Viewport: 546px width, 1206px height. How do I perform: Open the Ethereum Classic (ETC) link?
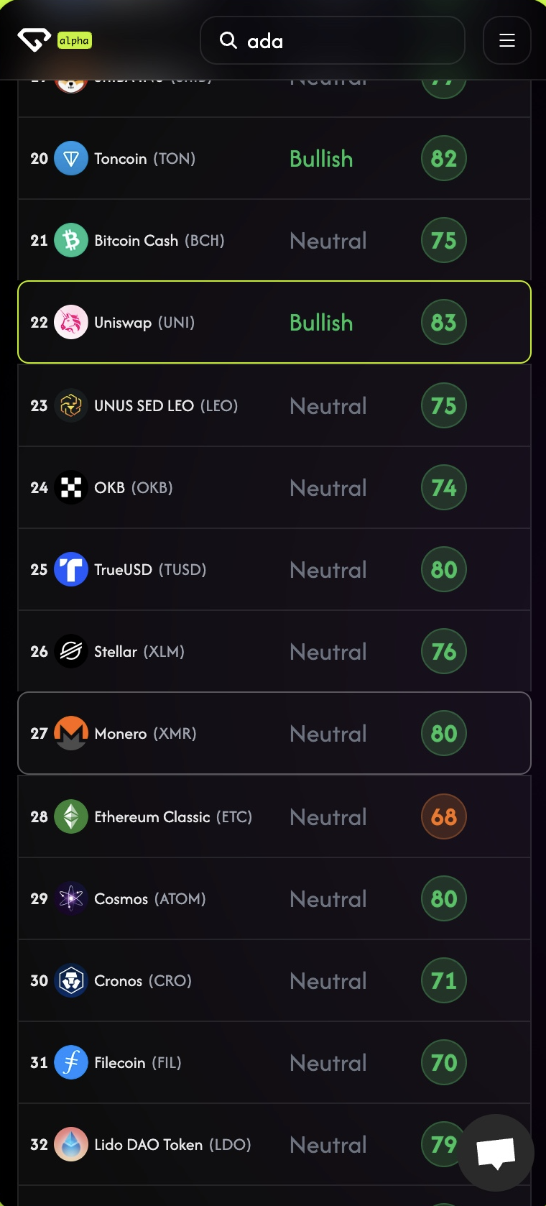[173, 817]
